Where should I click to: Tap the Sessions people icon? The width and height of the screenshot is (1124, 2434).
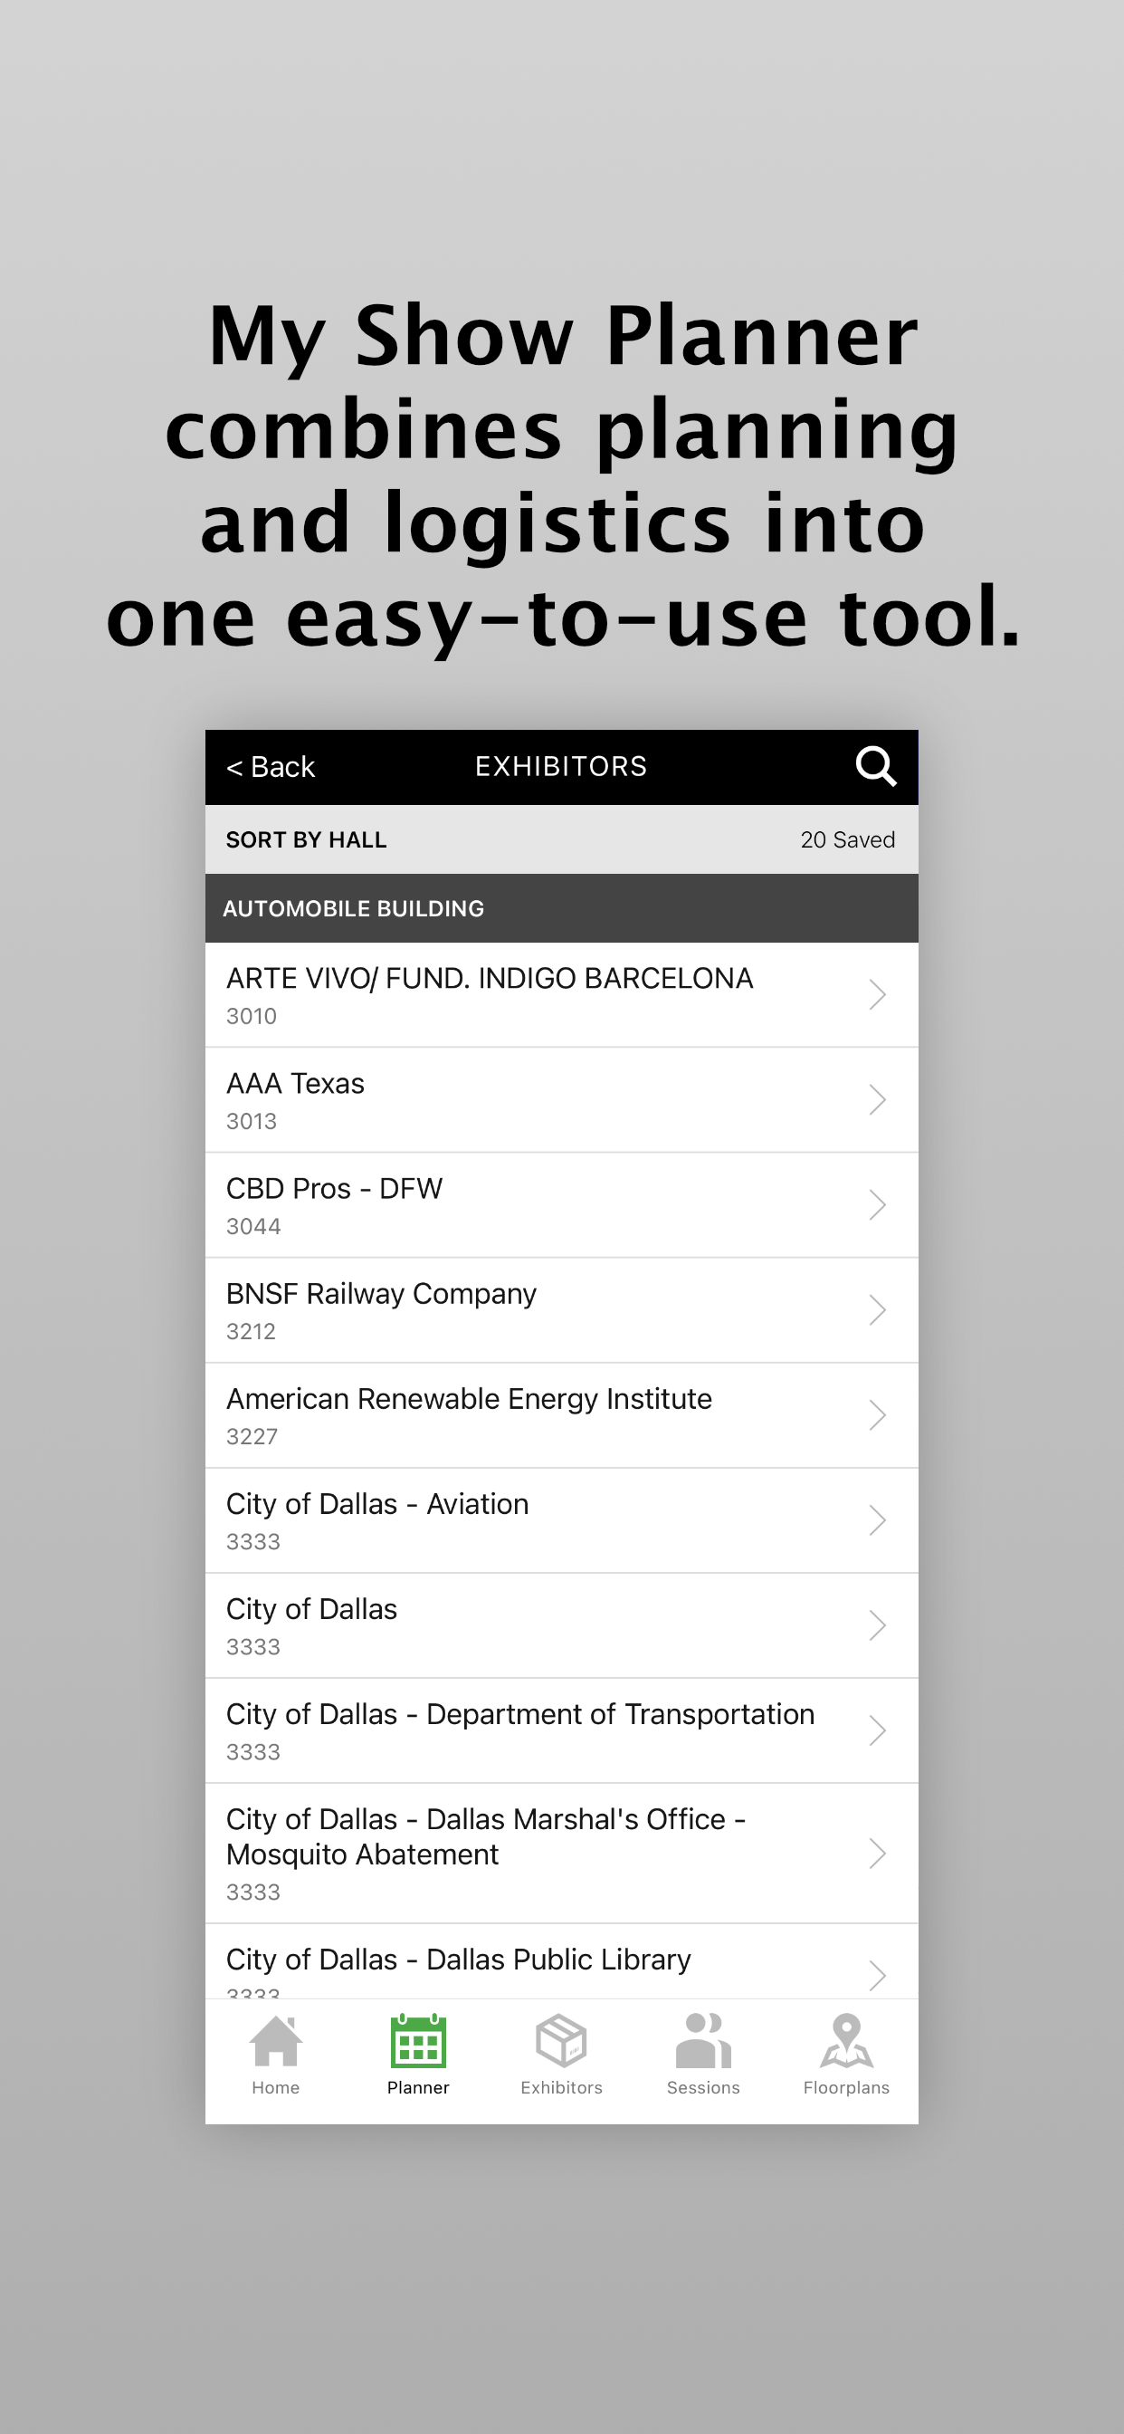[704, 2041]
